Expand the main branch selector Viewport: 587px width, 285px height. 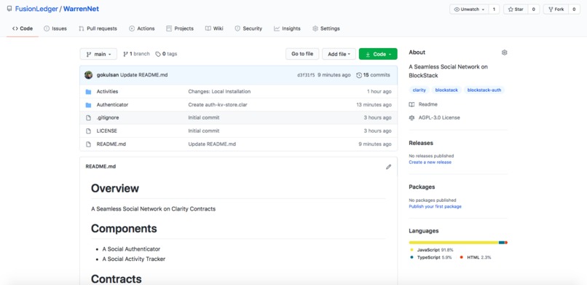pos(98,54)
